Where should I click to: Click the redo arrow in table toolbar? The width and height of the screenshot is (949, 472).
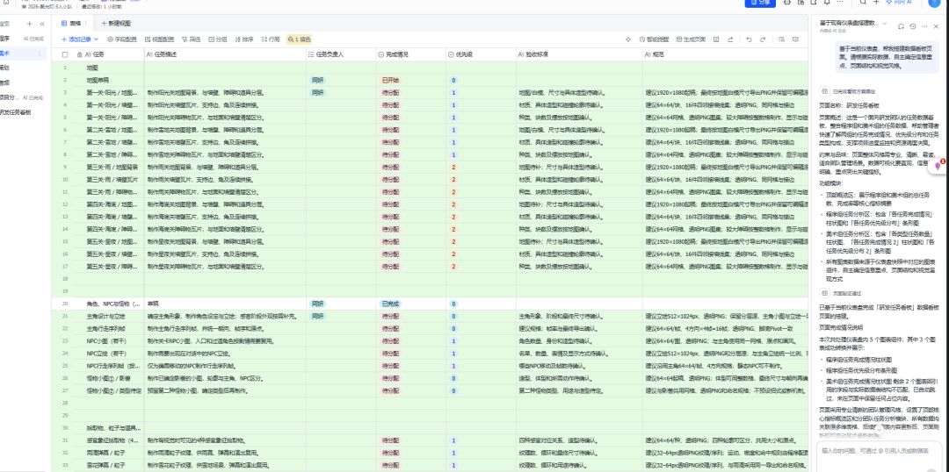point(764,39)
